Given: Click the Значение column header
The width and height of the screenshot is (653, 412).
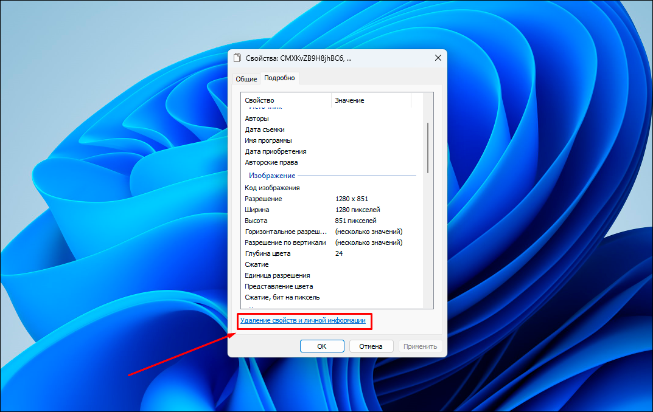Looking at the screenshot, I should point(371,100).
